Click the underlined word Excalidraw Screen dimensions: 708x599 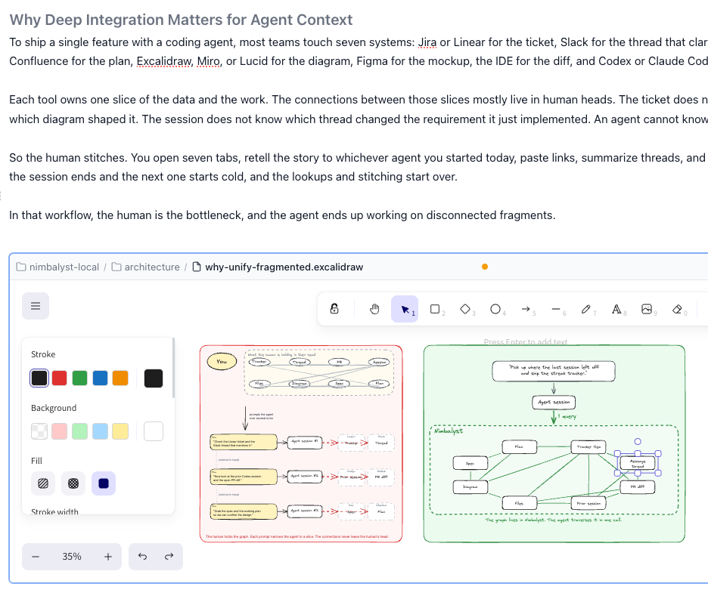(164, 61)
